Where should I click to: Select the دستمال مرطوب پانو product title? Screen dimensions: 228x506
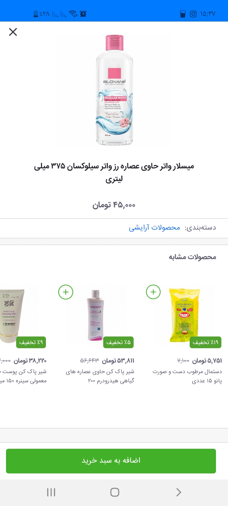(187, 376)
